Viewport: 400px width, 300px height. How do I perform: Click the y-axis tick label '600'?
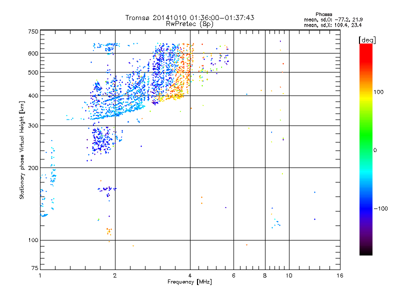pos(33,53)
